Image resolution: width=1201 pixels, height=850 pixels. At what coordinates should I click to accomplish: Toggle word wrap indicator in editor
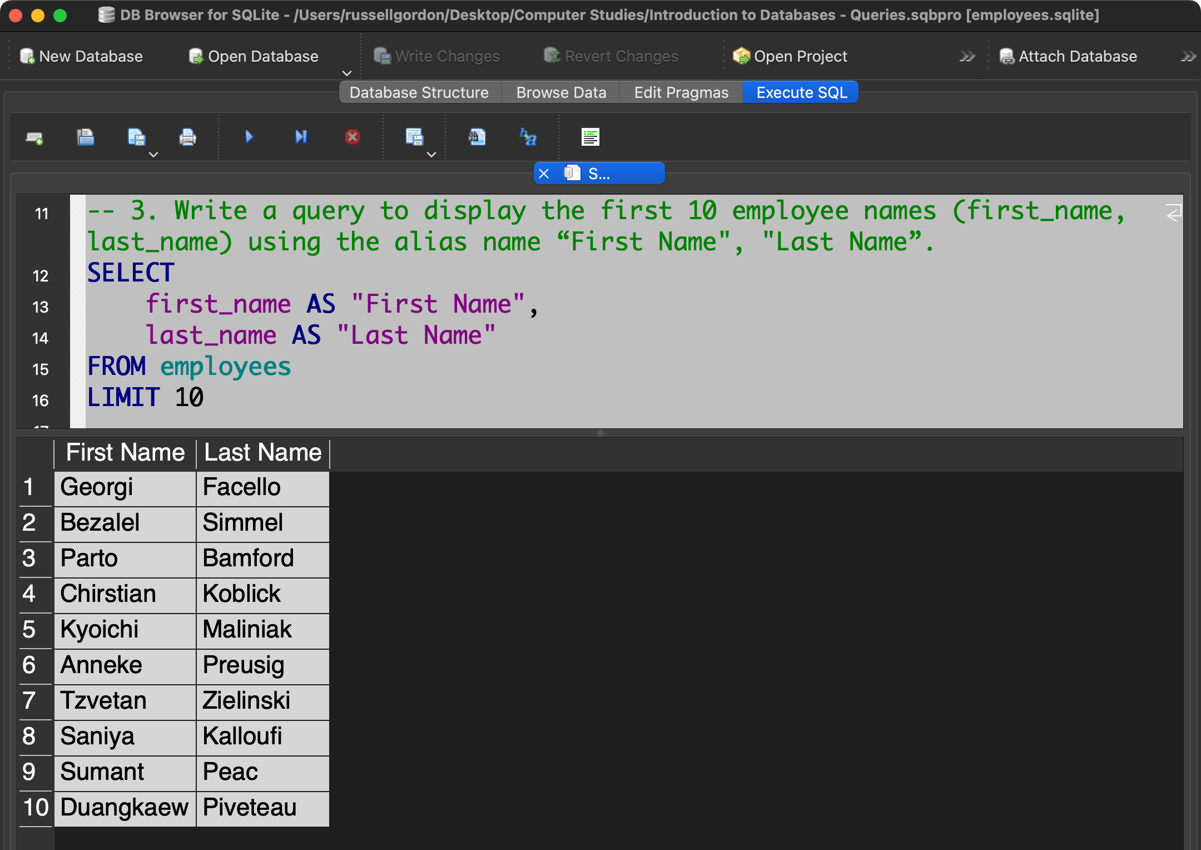[x=1173, y=213]
